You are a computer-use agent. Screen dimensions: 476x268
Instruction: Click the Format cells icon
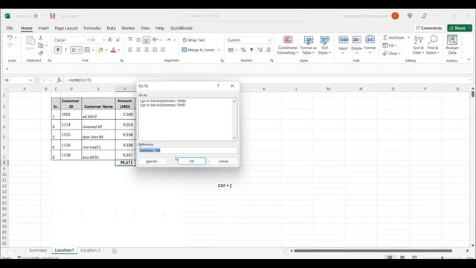(370, 39)
